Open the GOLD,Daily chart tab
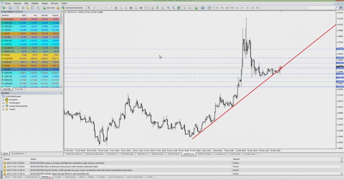 coord(235,154)
